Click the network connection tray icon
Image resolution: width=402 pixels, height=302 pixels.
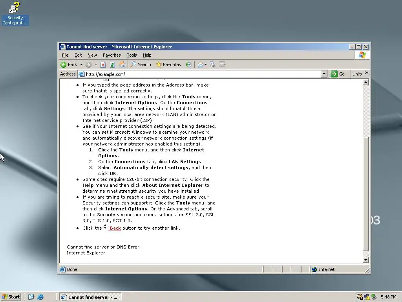click(x=374, y=297)
